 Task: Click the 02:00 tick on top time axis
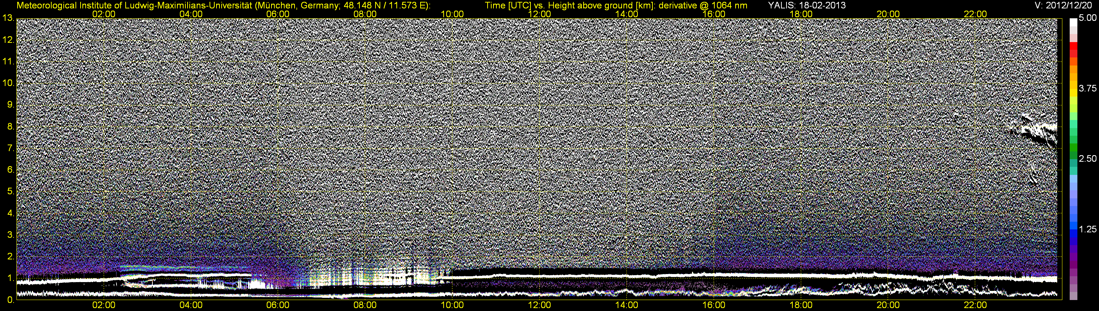(x=104, y=14)
